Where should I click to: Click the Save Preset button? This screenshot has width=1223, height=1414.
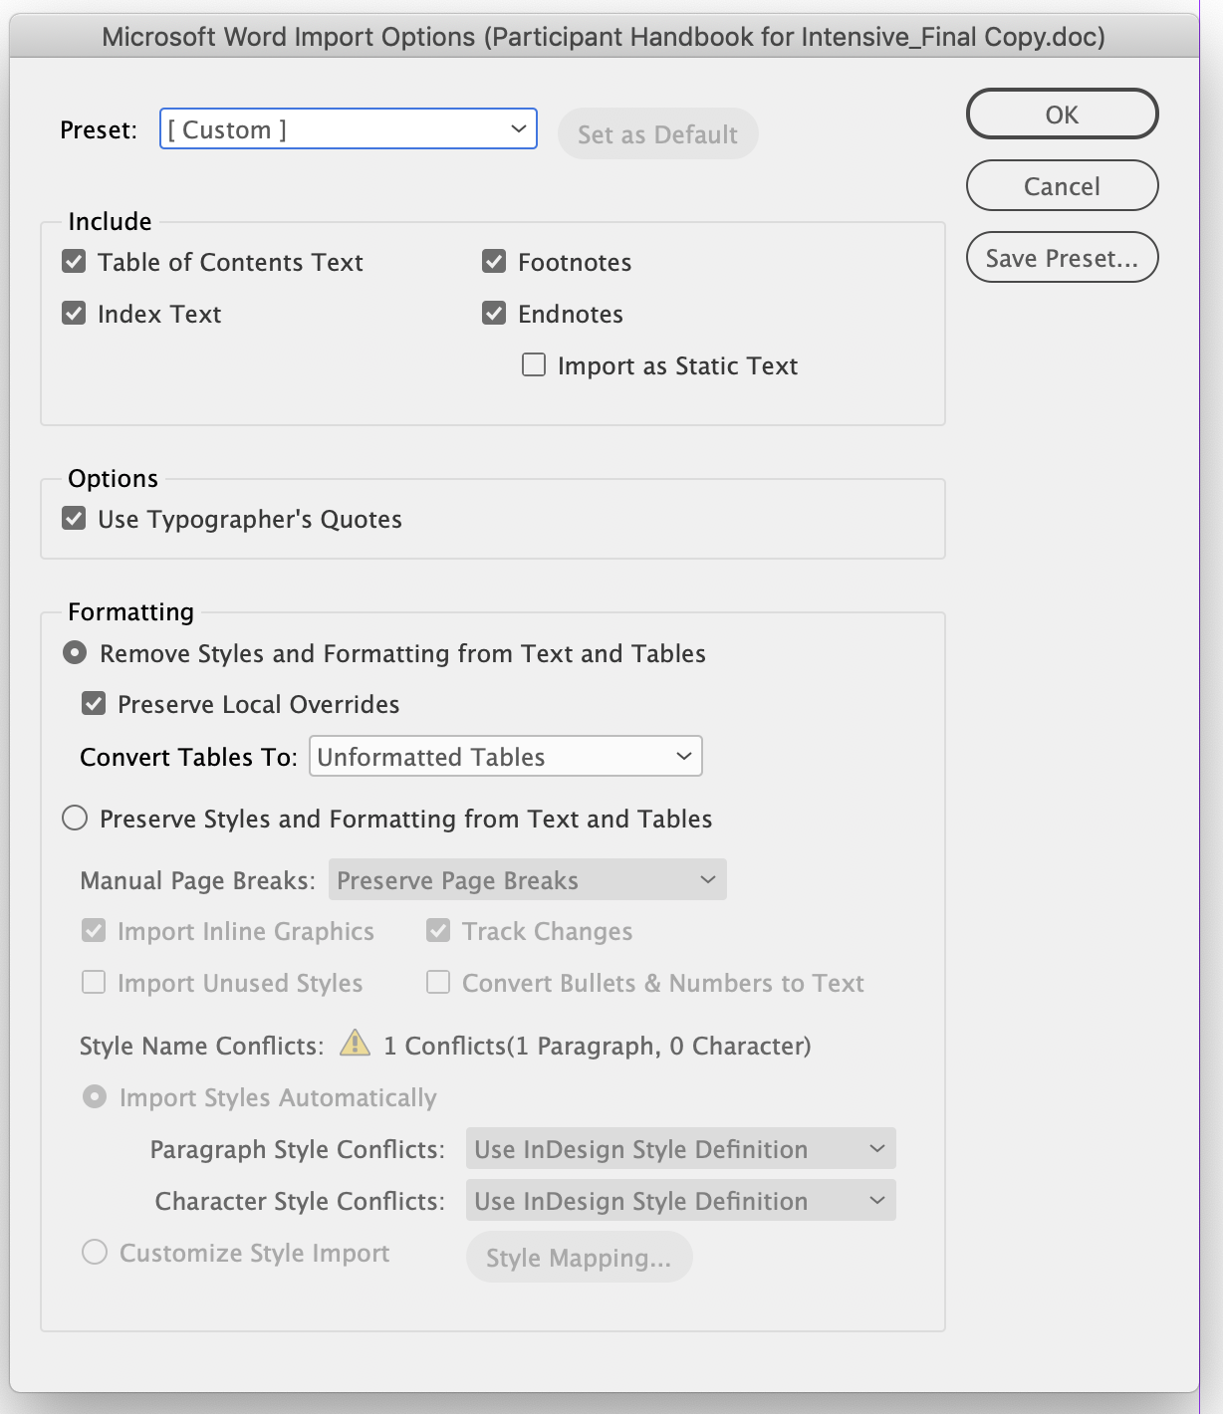click(x=1062, y=257)
